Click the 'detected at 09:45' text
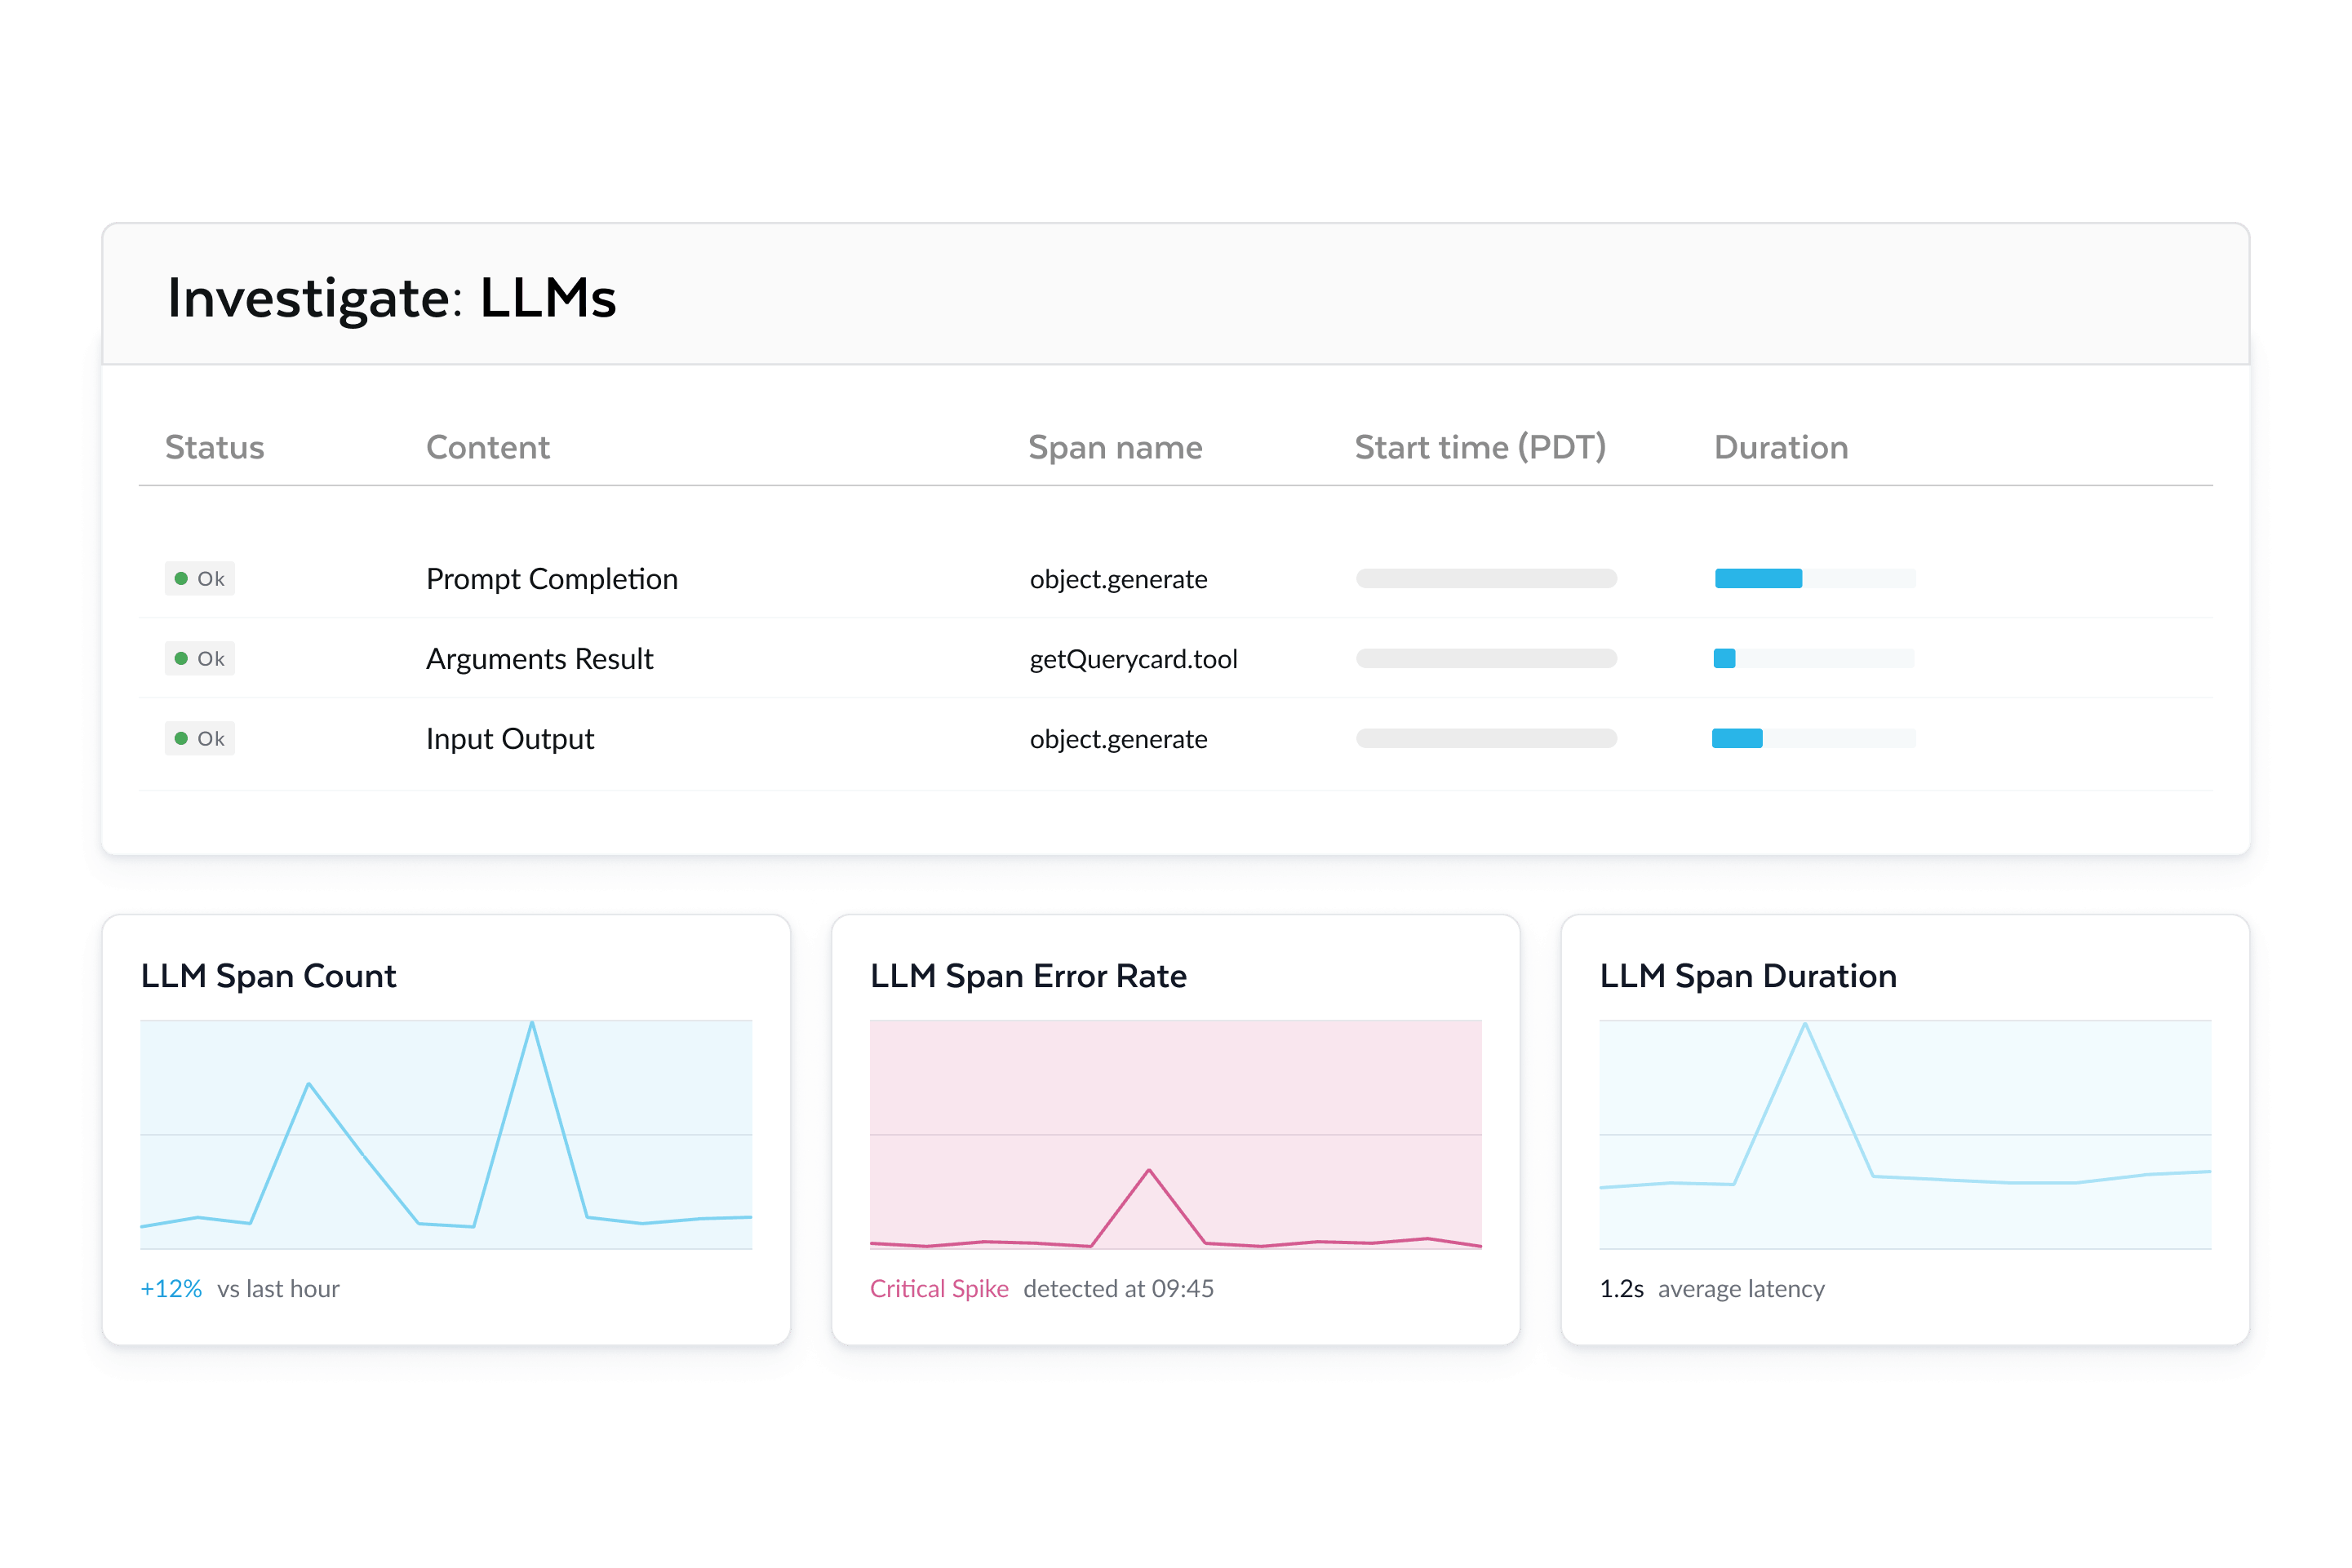This screenshot has height=1568, width=2352. (x=1119, y=1288)
